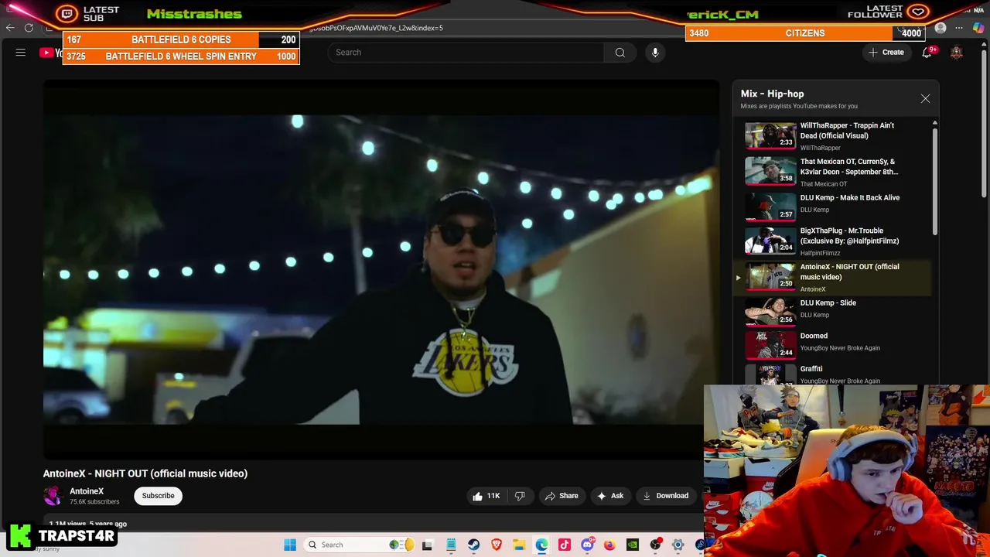
Task: Open the browser profile icon
Action: coord(940,28)
